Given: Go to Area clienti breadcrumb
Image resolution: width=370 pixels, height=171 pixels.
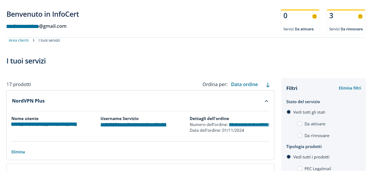Looking at the screenshot, I should click(x=18, y=40).
